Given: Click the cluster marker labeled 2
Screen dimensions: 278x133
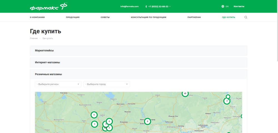Looking at the screenshot, I should pyautogui.click(x=109, y=128).
